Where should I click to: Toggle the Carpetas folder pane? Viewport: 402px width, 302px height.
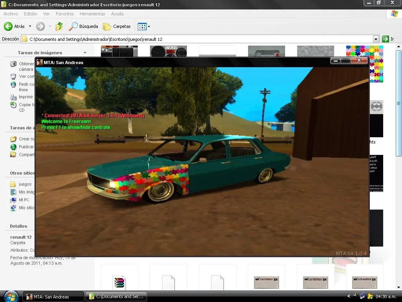tap(117, 26)
